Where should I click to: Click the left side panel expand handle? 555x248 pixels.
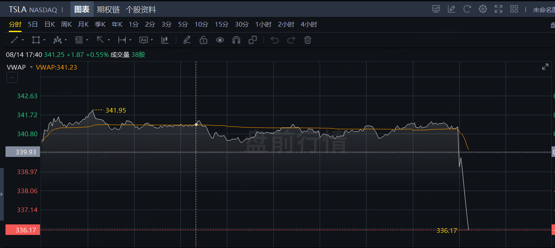tap(2, 194)
